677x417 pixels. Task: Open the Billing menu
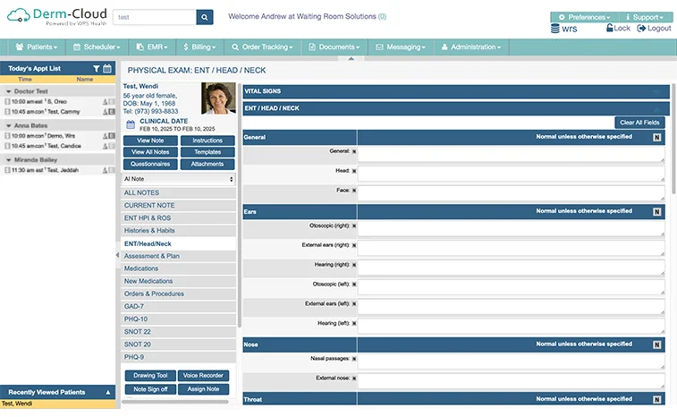[x=199, y=47]
